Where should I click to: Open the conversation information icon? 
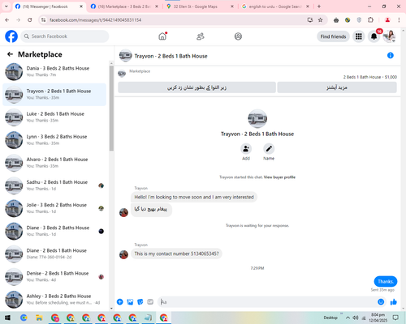[391, 55]
